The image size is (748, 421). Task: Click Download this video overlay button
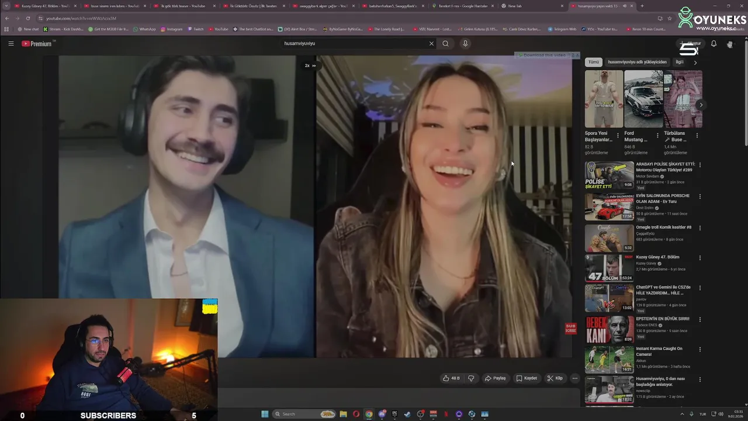click(543, 56)
